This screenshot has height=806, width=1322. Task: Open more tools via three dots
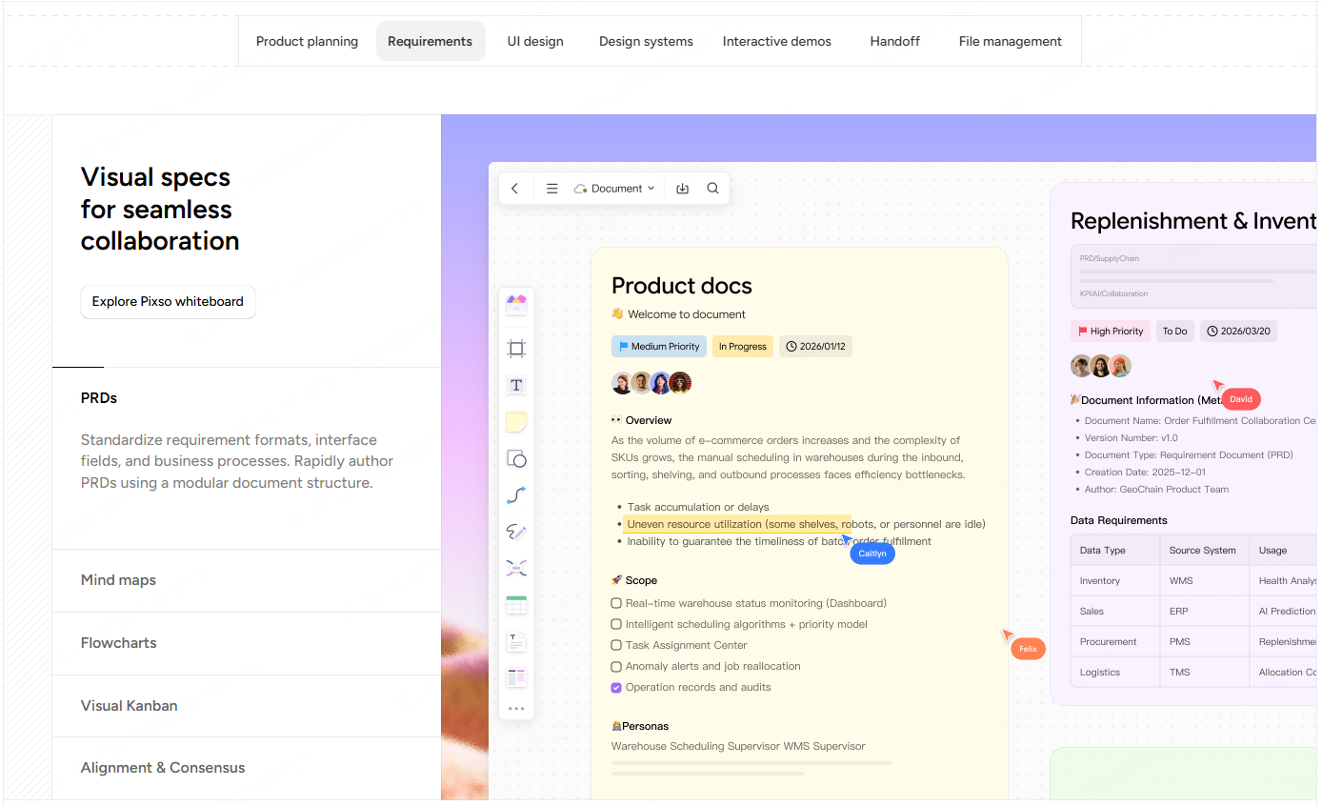(x=516, y=708)
